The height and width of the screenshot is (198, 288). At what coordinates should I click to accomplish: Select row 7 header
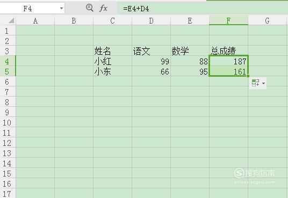click(8, 92)
